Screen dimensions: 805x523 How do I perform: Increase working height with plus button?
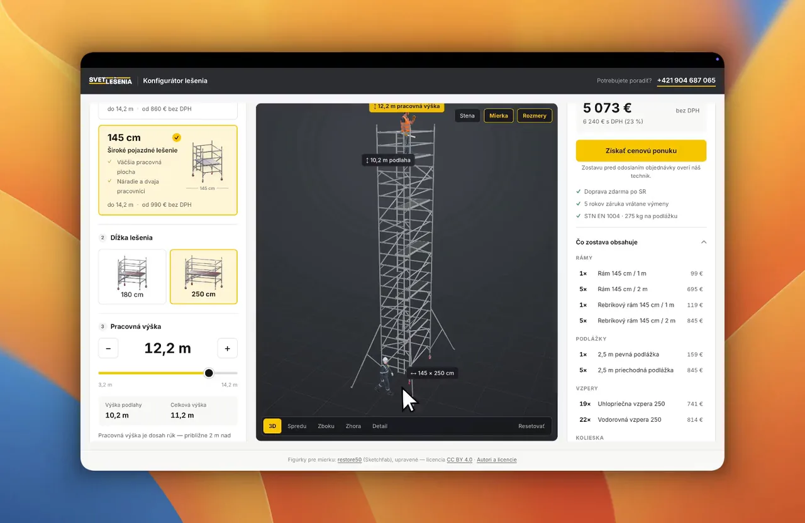(x=228, y=348)
